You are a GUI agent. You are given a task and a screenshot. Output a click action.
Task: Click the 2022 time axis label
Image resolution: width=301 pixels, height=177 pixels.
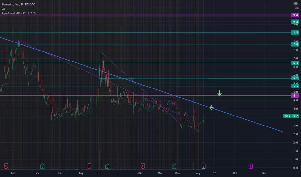[x=140, y=173]
